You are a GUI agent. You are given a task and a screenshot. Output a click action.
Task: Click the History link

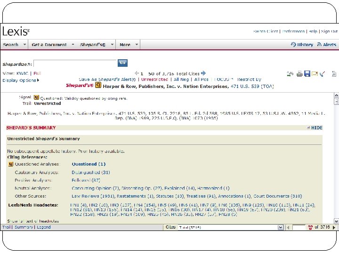305,45
